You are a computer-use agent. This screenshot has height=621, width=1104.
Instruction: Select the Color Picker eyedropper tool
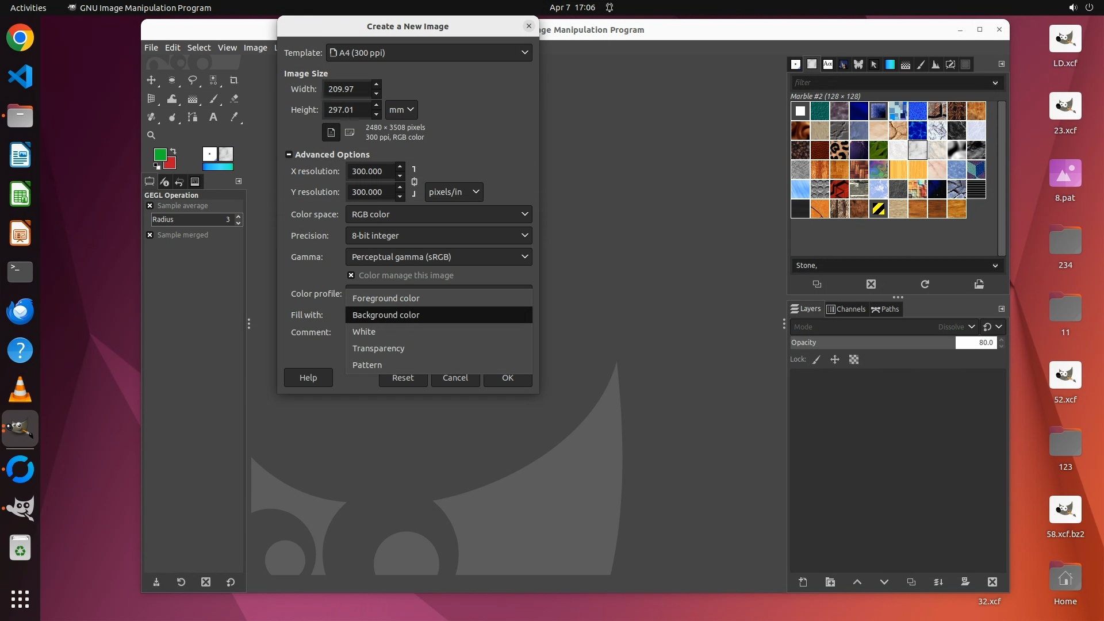pyautogui.click(x=234, y=117)
